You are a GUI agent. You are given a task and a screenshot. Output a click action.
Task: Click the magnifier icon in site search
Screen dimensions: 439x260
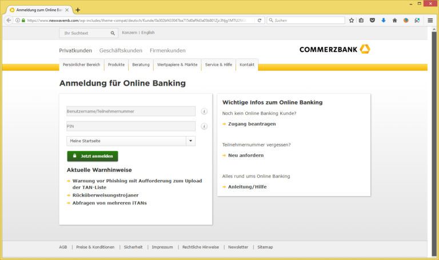(x=113, y=33)
